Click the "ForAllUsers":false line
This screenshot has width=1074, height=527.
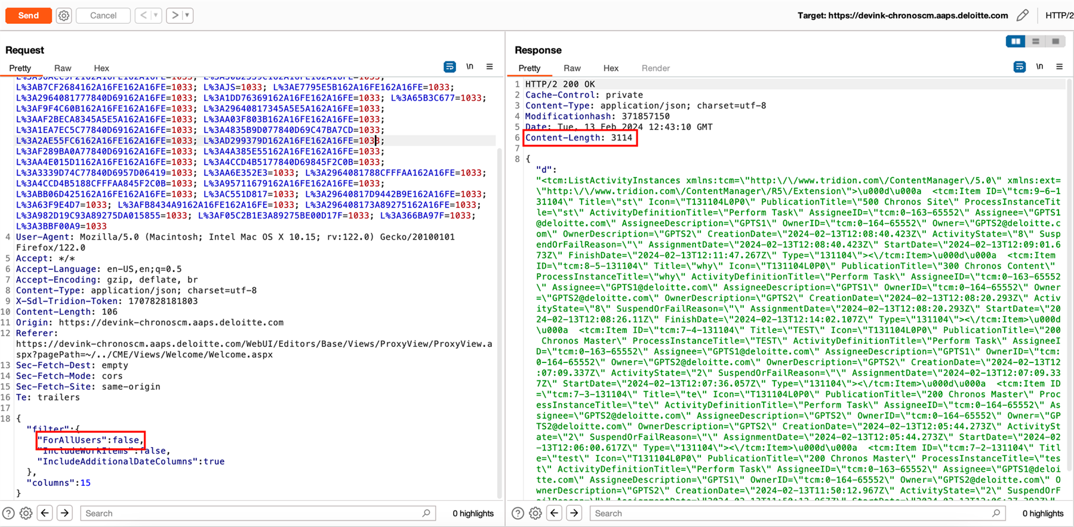click(x=91, y=440)
